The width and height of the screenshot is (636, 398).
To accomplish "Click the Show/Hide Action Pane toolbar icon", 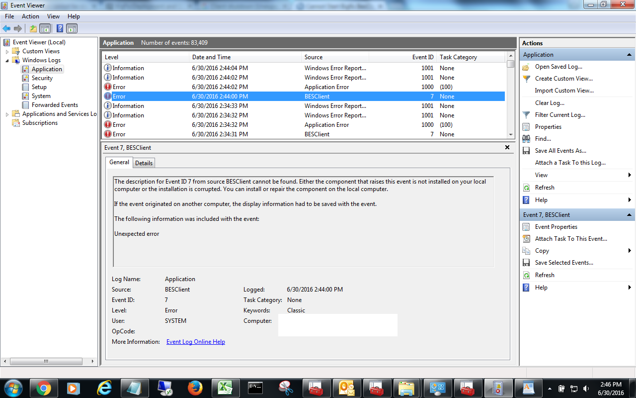I will pos(72,28).
